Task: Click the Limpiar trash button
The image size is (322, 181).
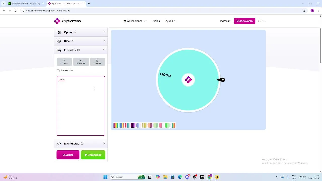Action: point(97,62)
